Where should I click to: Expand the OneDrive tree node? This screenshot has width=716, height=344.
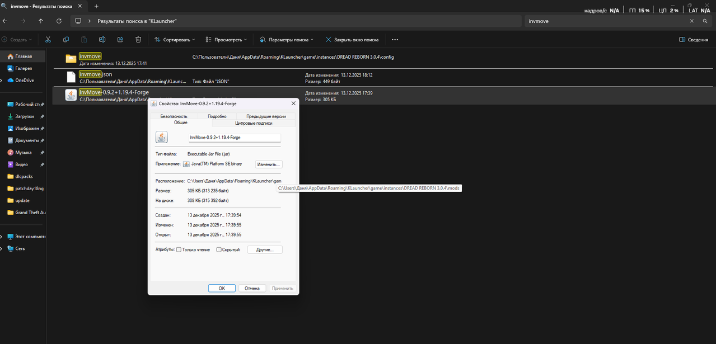[x=1, y=80]
